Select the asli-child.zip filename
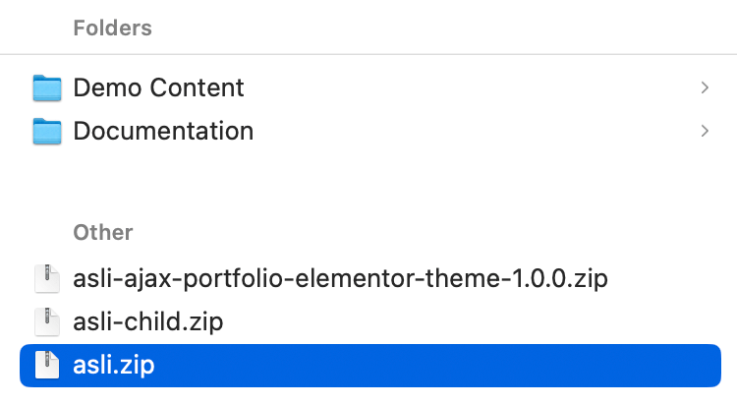The height and width of the screenshot is (405, 737). pos(147,321)
